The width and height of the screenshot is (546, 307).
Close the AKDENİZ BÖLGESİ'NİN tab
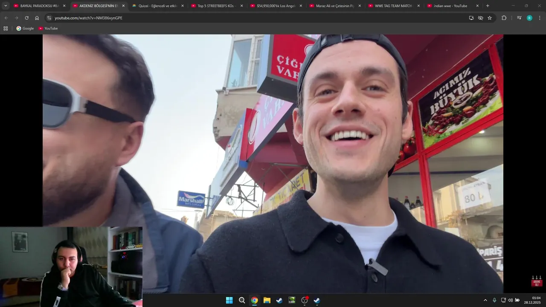pyautogui.click(x=123, y=6)
